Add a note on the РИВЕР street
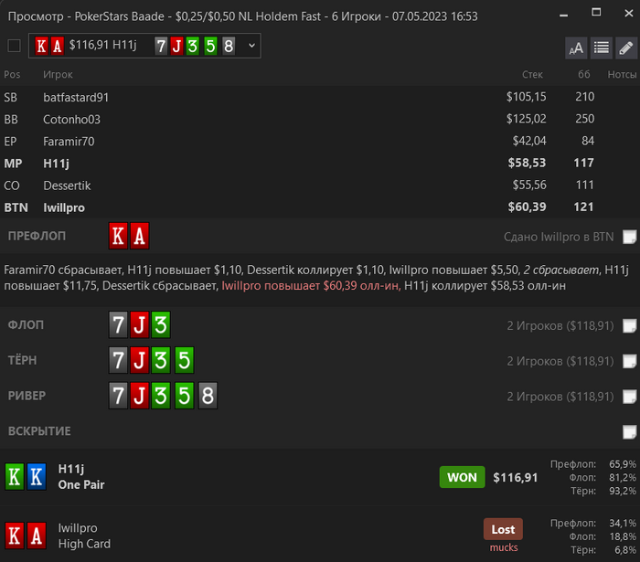 click(629, 396)
